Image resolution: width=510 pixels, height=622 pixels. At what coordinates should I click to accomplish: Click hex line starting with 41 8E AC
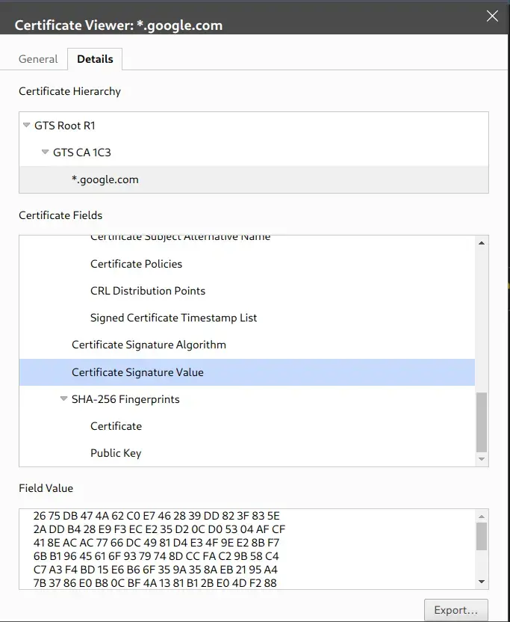[157, 543]
